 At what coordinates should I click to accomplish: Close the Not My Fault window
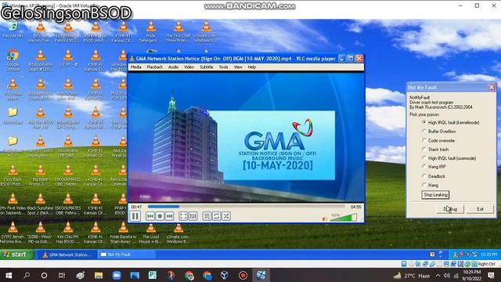491,87
